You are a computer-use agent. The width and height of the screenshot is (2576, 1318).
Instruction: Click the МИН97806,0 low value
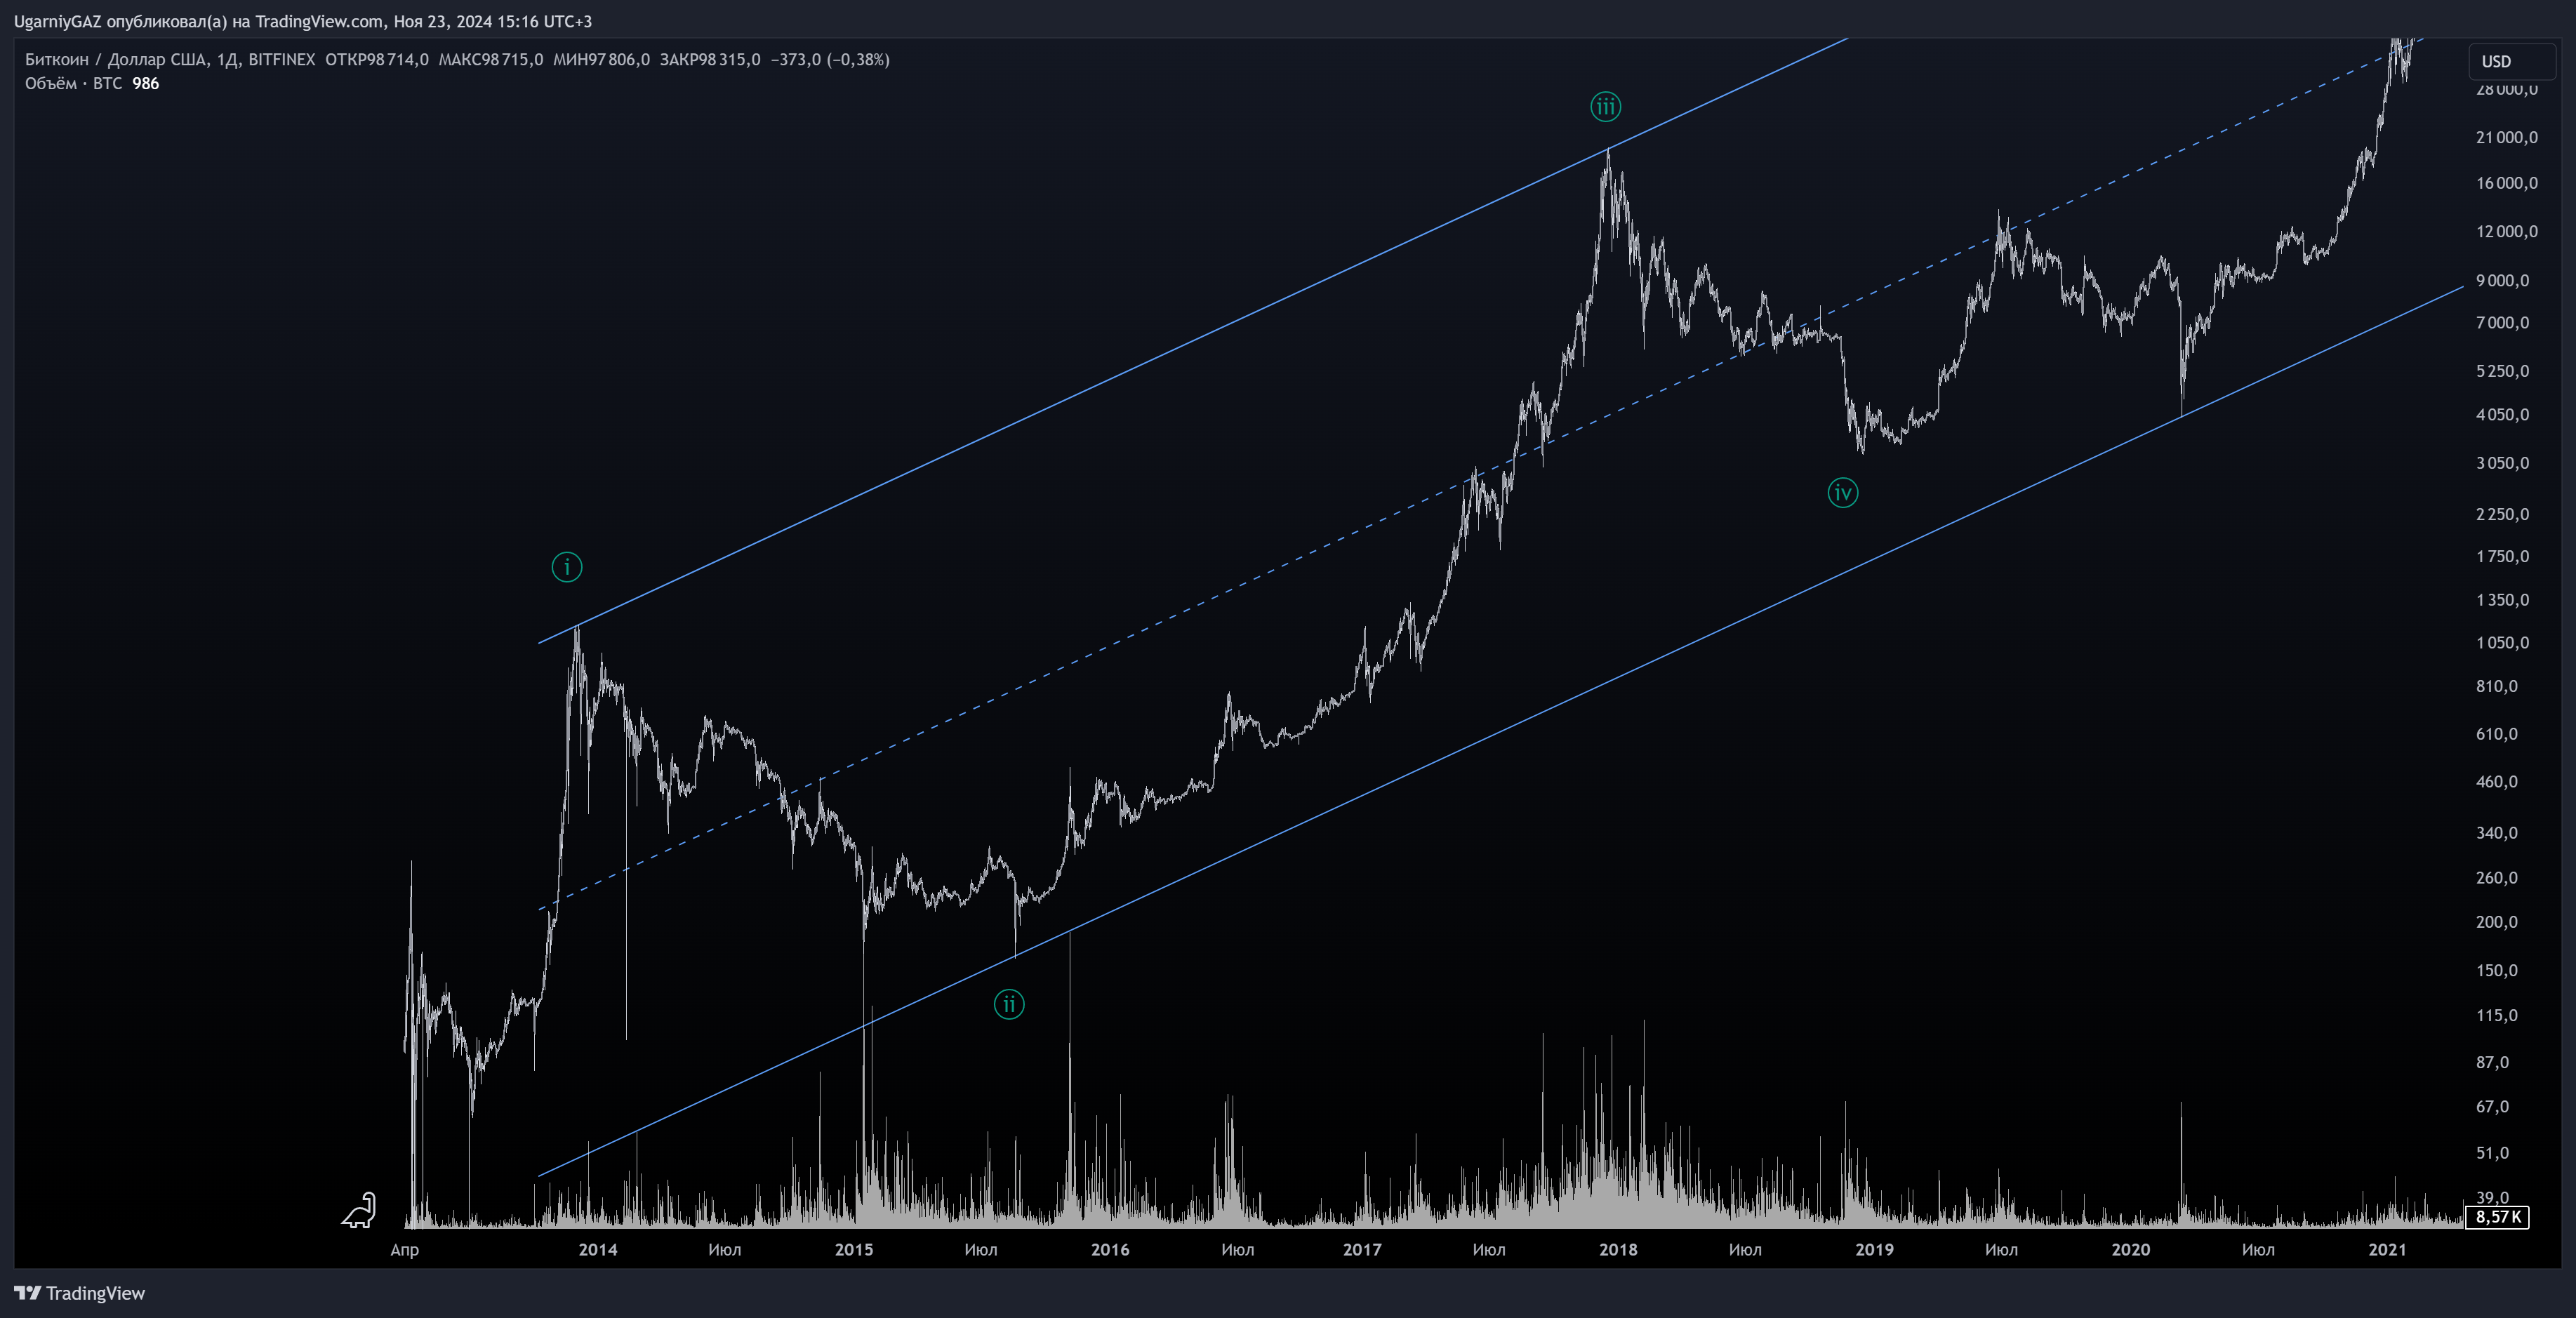click(x=601, y=59)
